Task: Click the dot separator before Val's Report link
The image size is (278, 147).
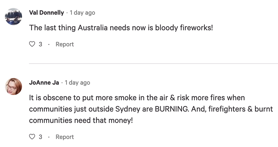Action: pos(49,44)
